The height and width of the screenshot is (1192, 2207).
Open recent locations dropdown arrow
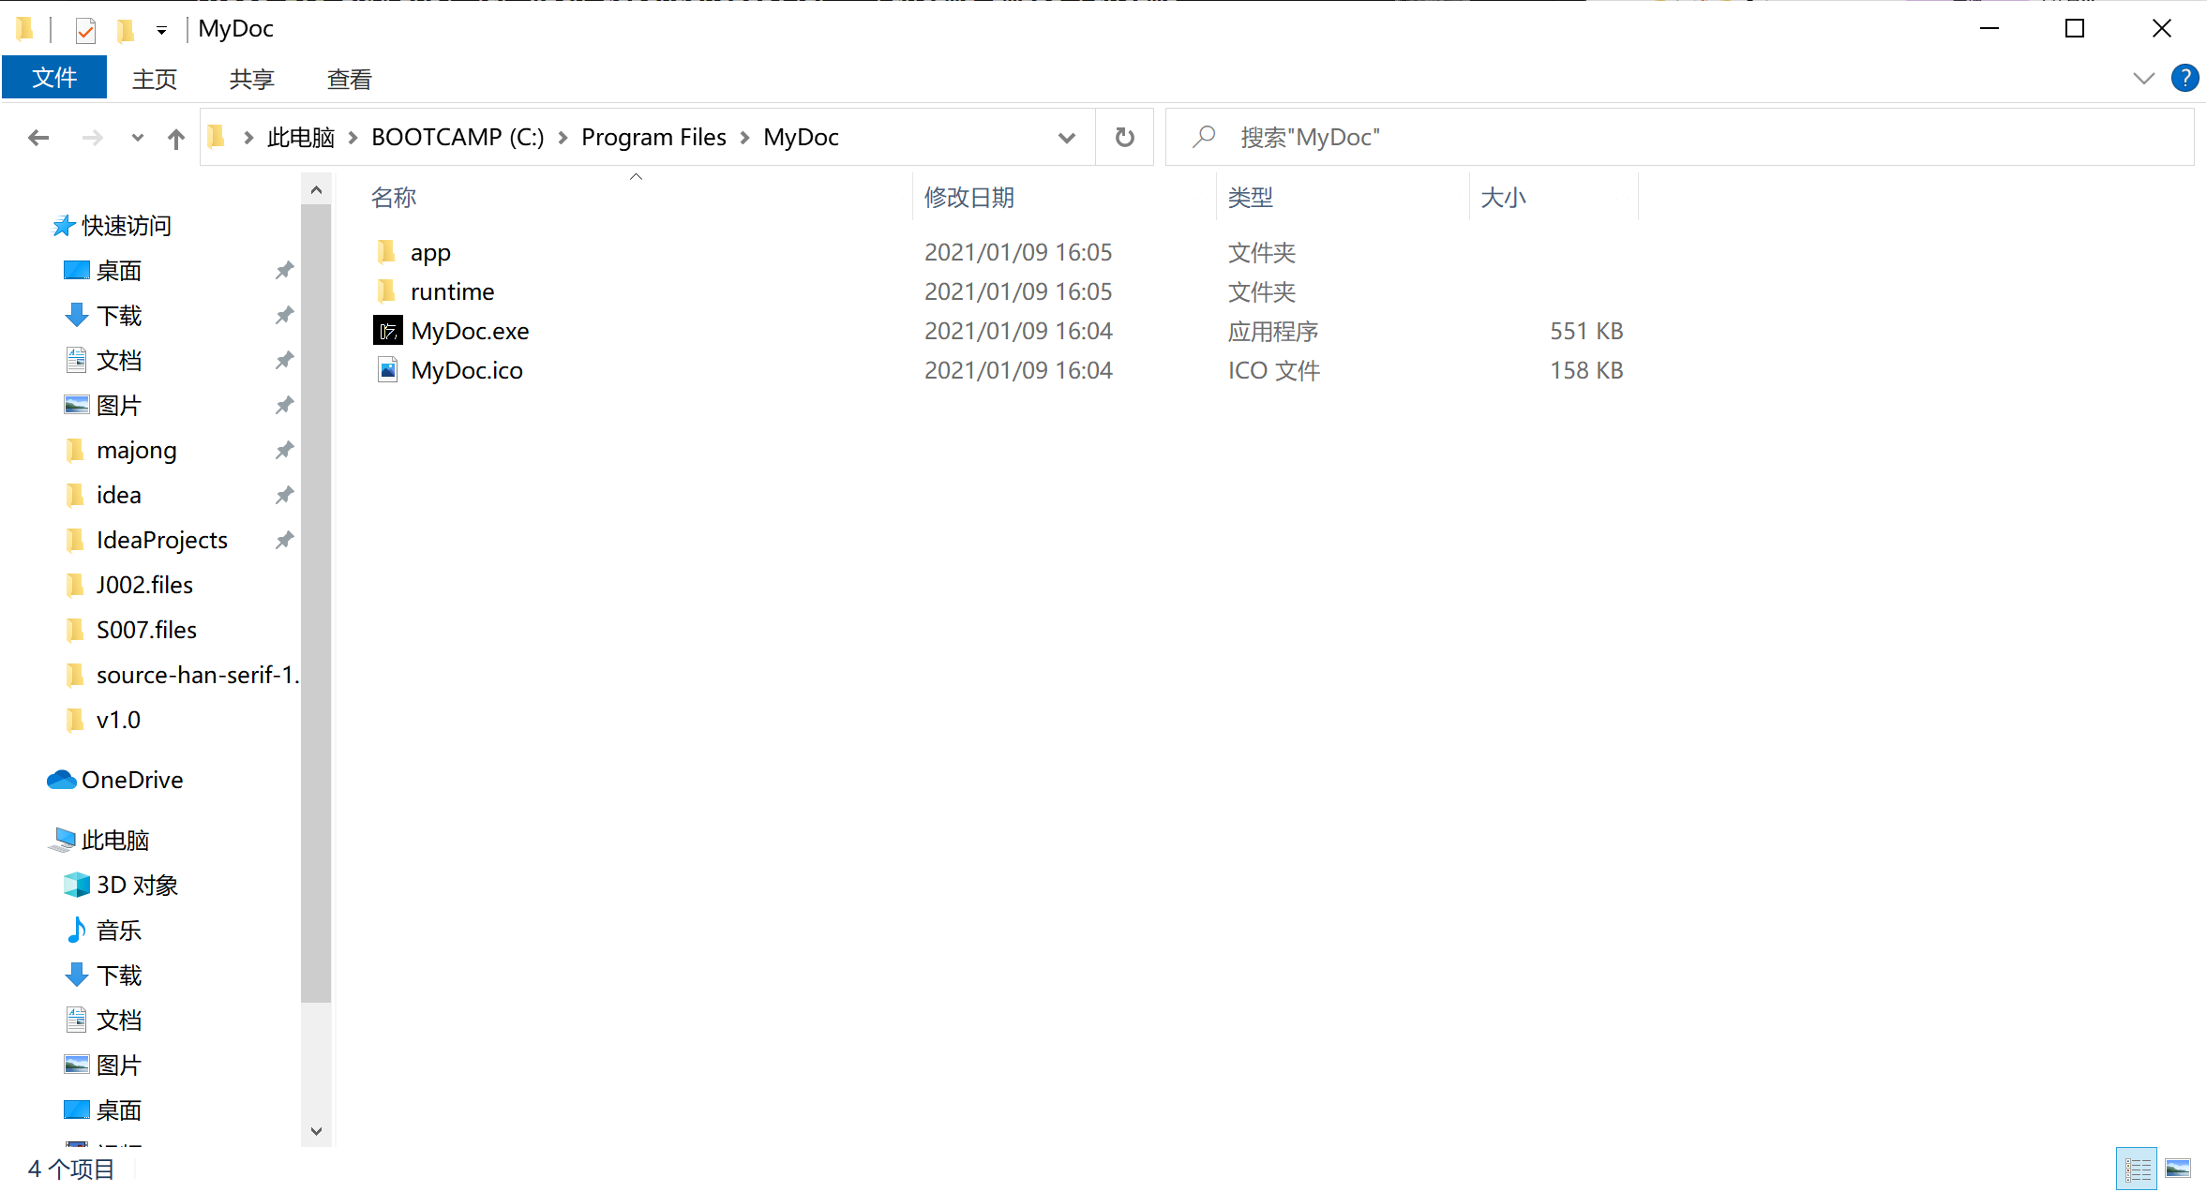click(138, 138)
